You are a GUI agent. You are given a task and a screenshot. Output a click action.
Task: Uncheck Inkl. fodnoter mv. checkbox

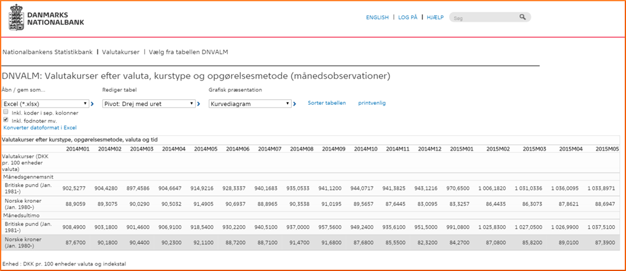[x=6, y=120]
